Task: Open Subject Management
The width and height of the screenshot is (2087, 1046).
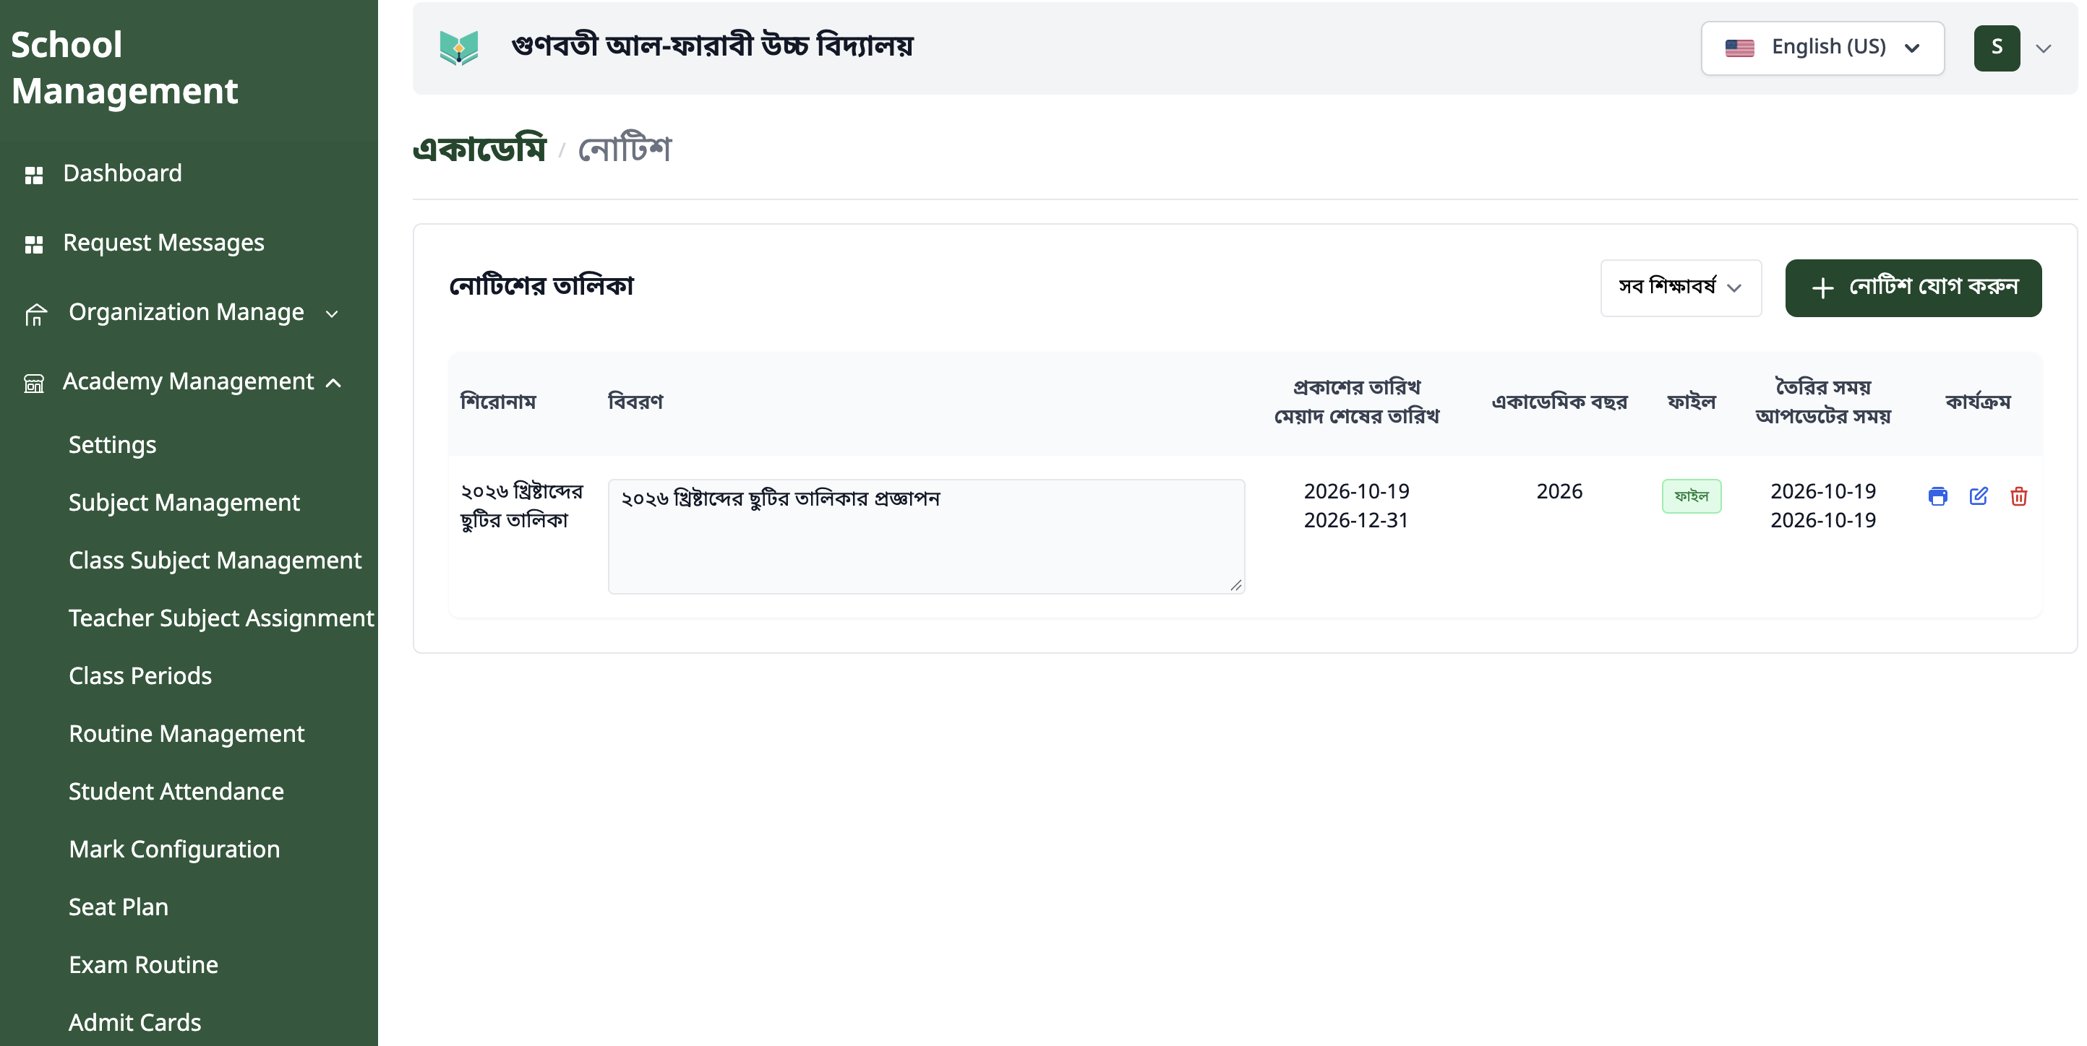Action: click(x=184, y=503)
